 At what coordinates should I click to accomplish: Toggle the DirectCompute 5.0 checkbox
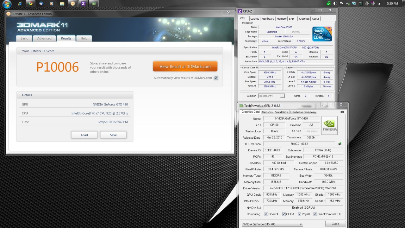click(x=315, y=214)
